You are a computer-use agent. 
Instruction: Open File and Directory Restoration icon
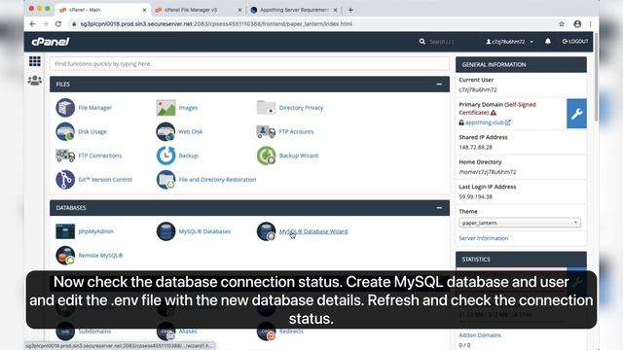[165, 179]
